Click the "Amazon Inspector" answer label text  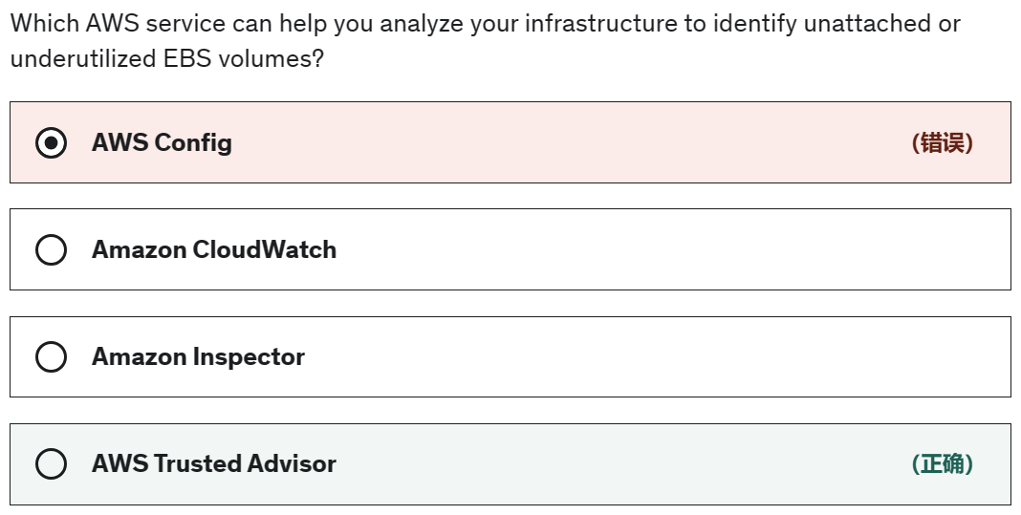click(x=198, y=357)
